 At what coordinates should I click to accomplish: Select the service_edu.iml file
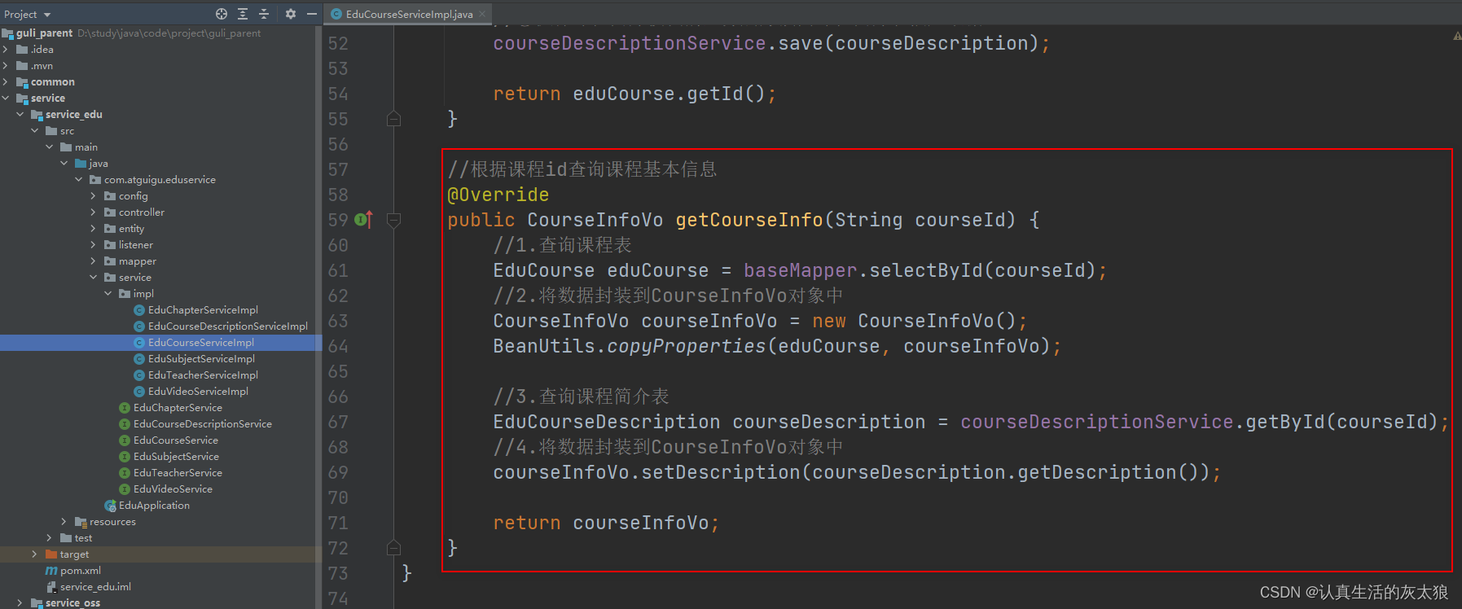(x=95, y=587)
